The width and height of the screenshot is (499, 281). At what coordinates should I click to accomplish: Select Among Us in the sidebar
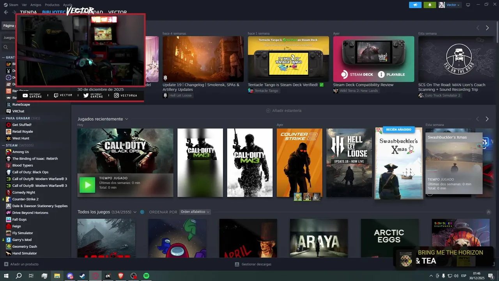click(x=21, y=152)
